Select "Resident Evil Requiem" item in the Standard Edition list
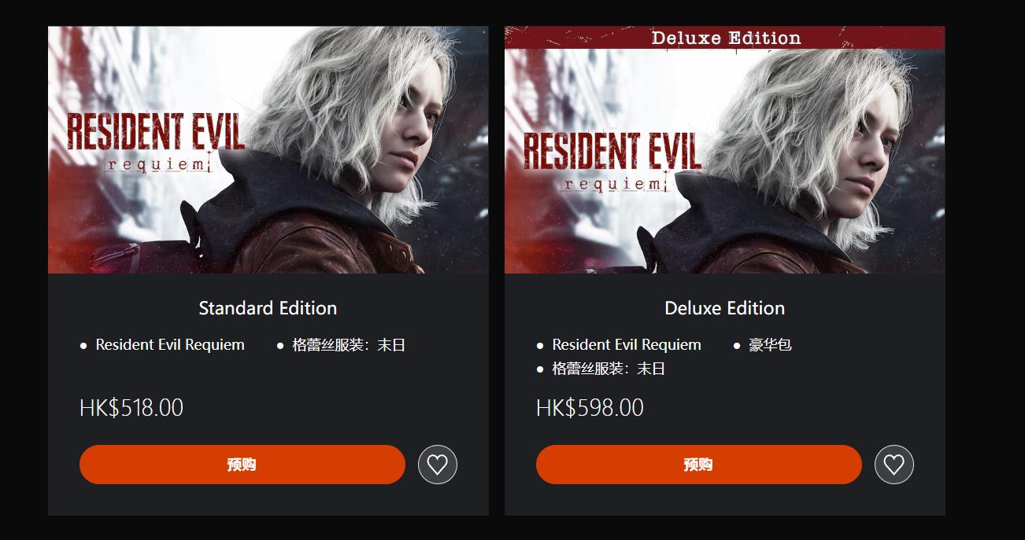This screenshot has height=540, width=1025. click(x=170, y=345)
